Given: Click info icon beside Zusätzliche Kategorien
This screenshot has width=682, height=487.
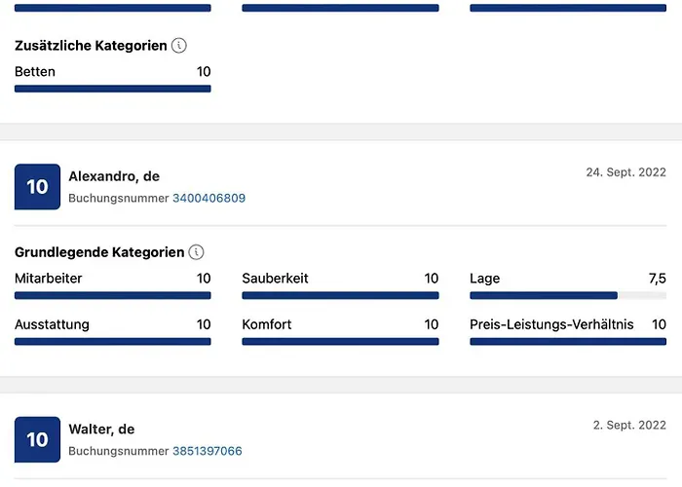Looking at the screenshot, I should 179,46.
